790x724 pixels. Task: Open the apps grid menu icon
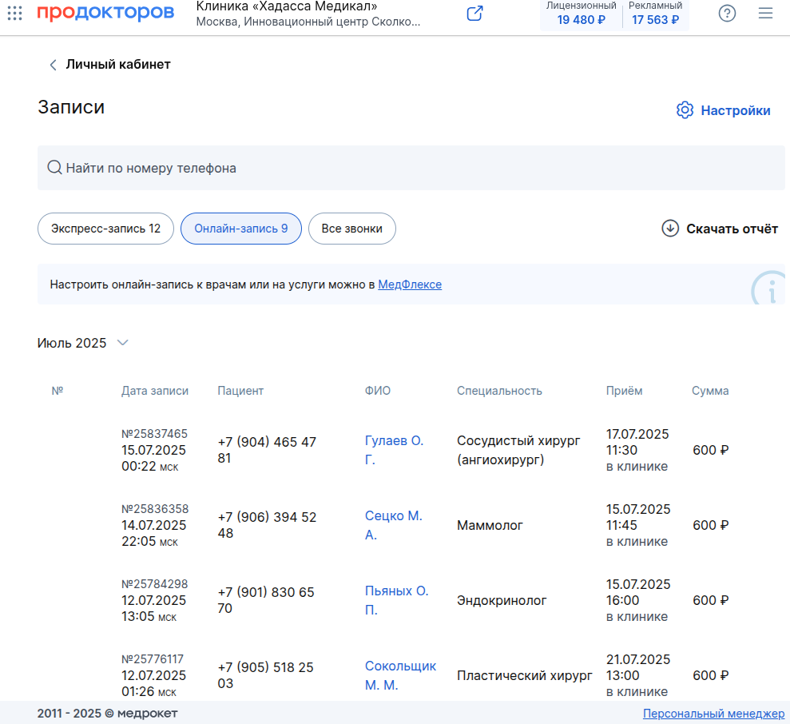click(14, 13)
